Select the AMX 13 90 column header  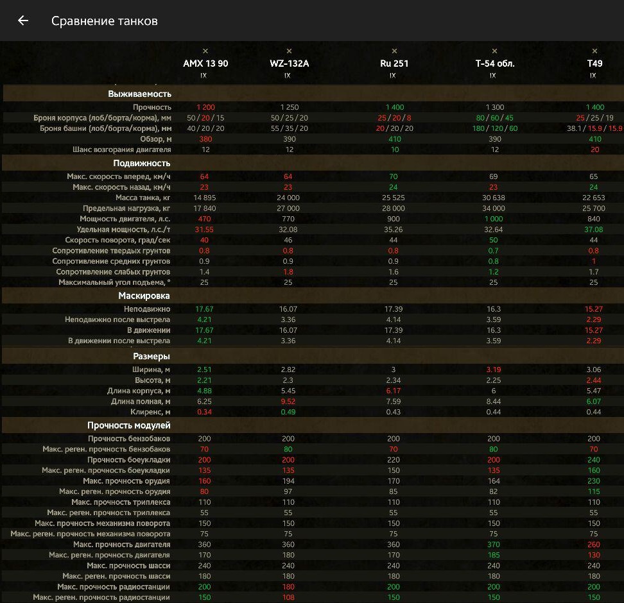205,64
